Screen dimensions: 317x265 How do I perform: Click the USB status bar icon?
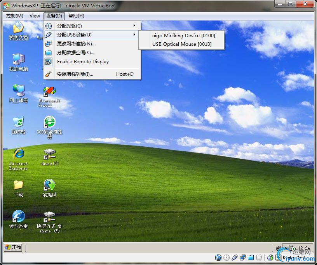tap(235, 258)
